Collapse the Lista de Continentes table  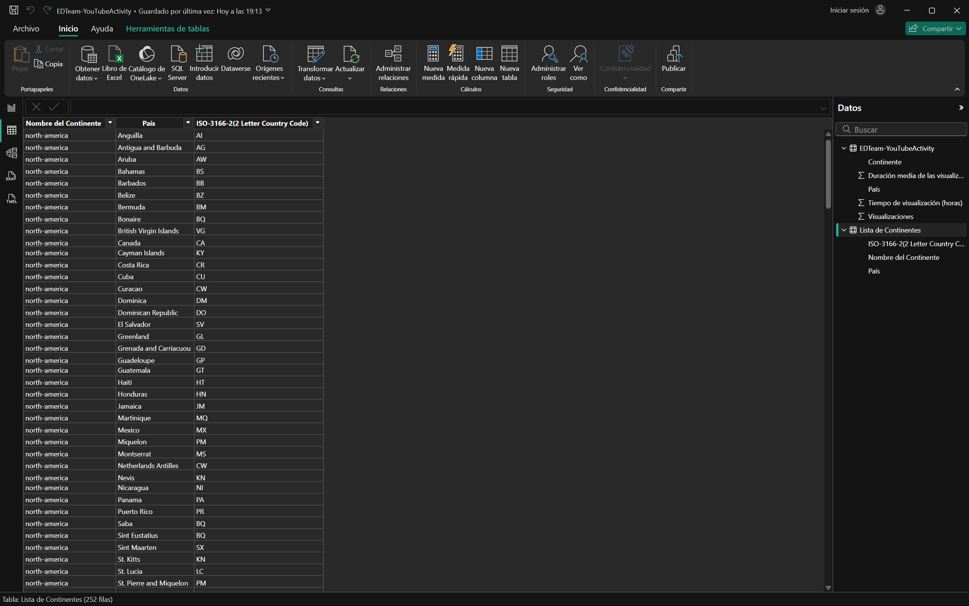pos(844,230)
